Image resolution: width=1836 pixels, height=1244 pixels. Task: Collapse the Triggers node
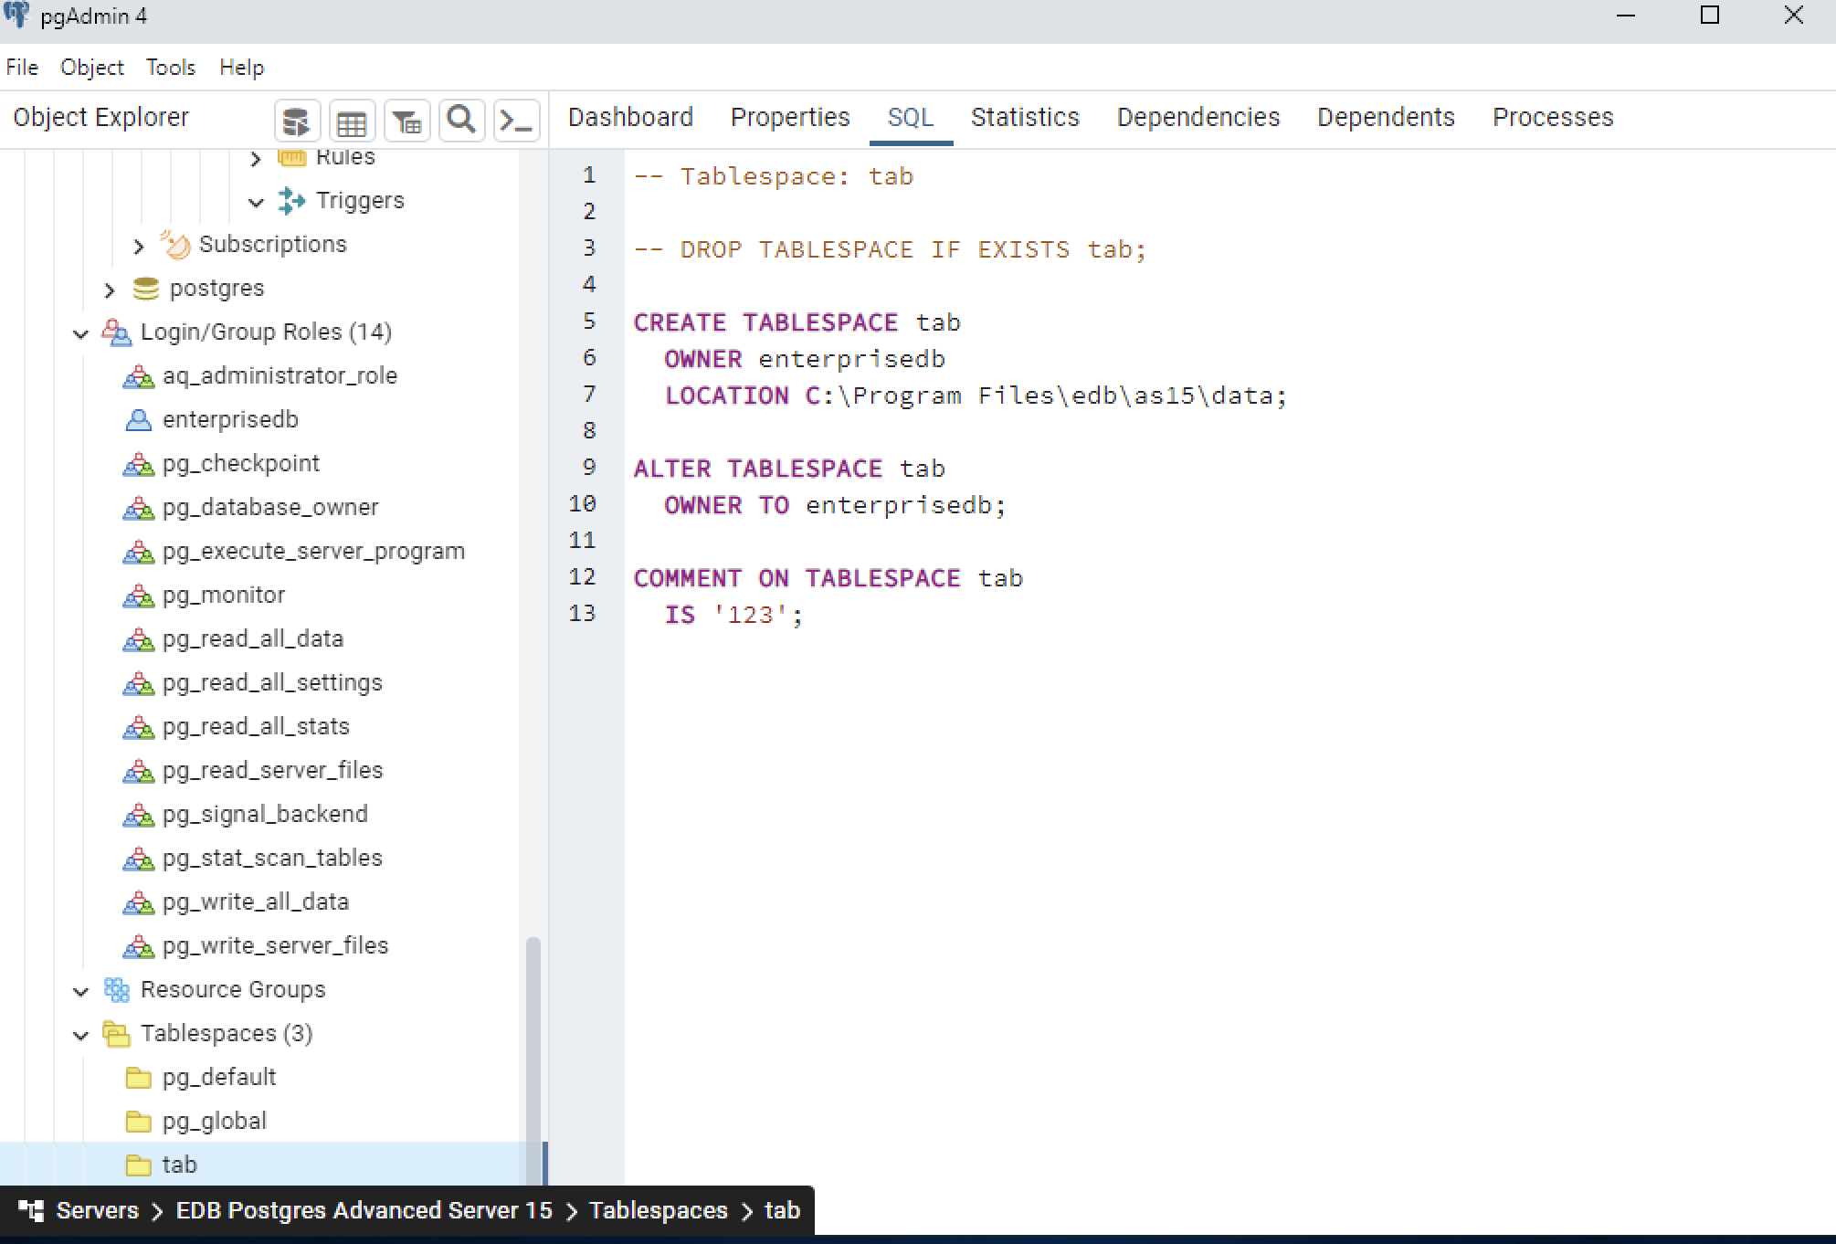(257, 200)
